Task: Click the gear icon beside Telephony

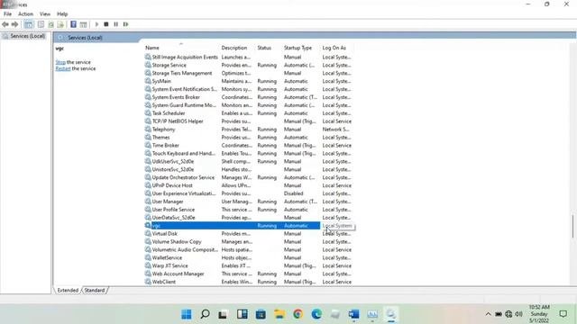Action: point(148,130)
